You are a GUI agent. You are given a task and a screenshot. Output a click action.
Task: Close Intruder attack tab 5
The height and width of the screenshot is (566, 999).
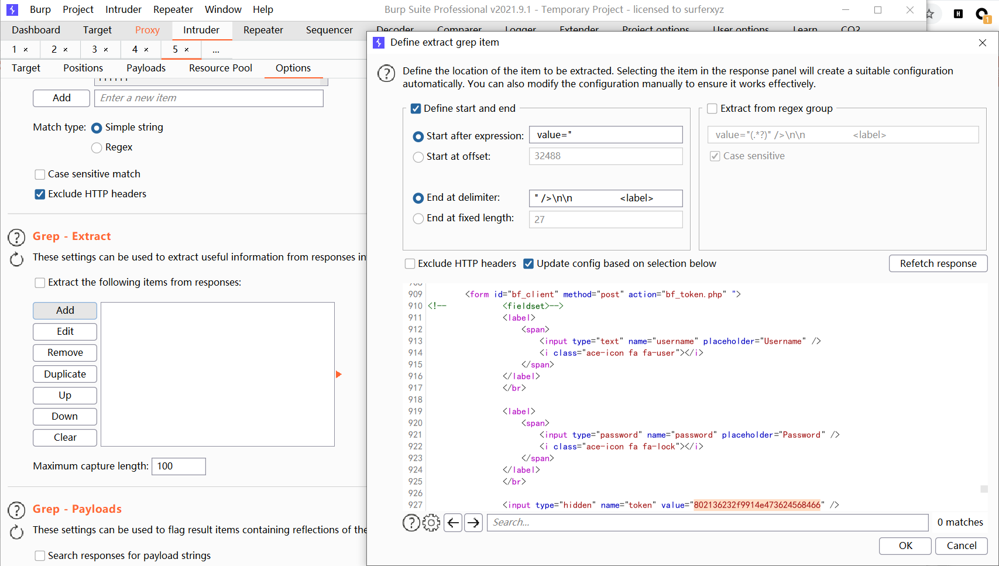pyautogui.click(x=187, y=50)
